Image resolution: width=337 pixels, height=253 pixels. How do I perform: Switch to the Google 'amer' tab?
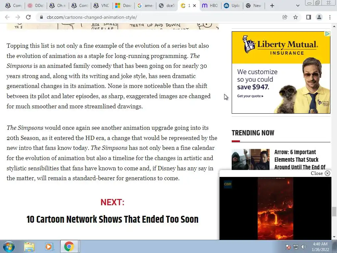click(x=145, y=6)
